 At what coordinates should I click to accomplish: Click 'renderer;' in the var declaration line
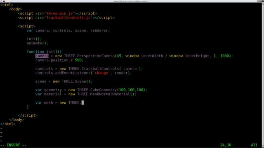(100, 30)
